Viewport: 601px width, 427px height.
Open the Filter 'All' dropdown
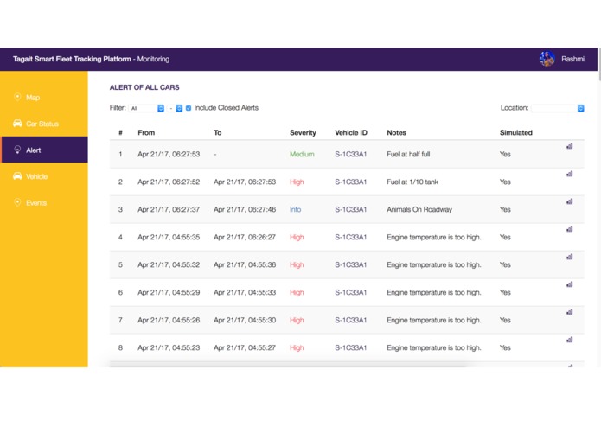tap(146, 108)
